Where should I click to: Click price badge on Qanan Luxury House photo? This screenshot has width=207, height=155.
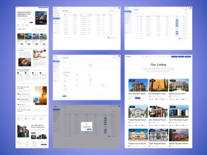tap(173, 81)
